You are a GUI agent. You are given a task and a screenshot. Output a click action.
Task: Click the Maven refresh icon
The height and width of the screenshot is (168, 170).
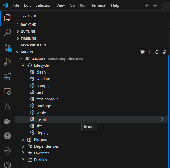(157, 52)
